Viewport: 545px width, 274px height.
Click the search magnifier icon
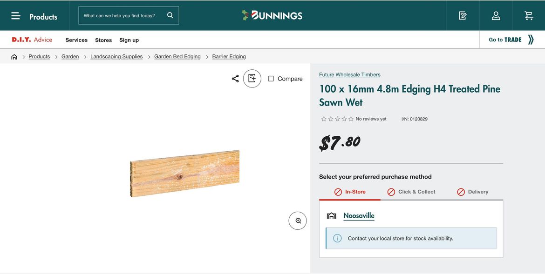pyautogui.click(x=170, y=15)
